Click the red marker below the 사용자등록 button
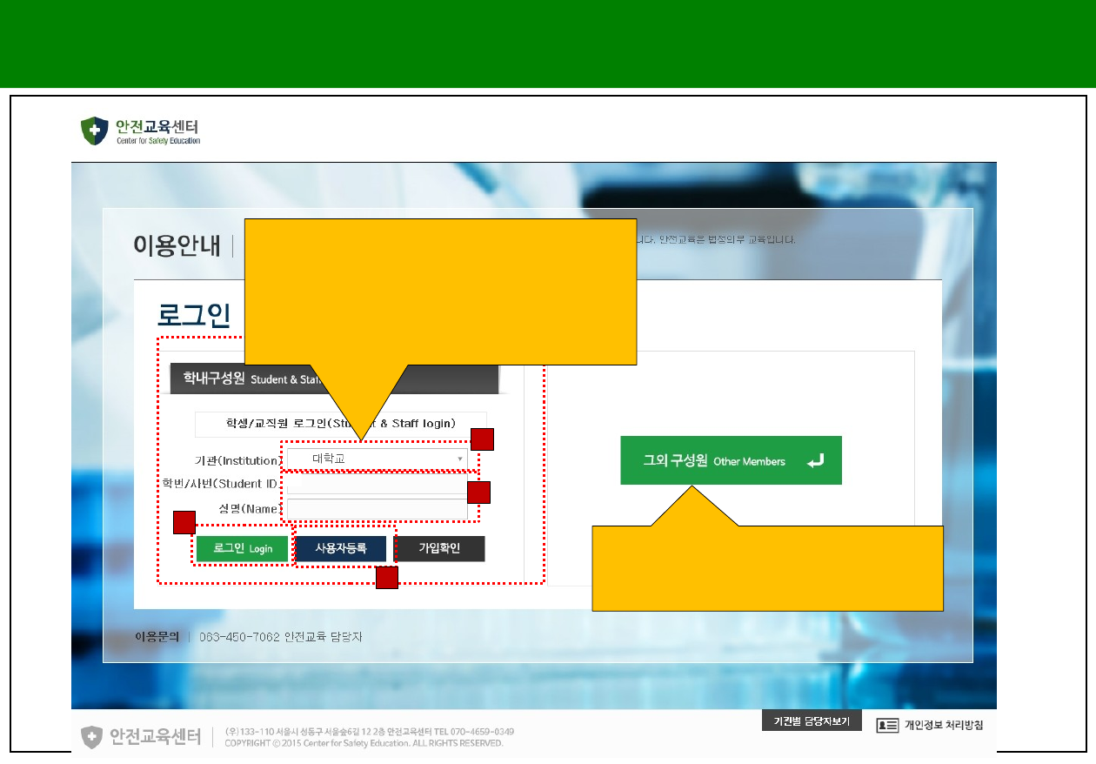The height and width of the screenshot is (764, 1096). pos(387,578)
